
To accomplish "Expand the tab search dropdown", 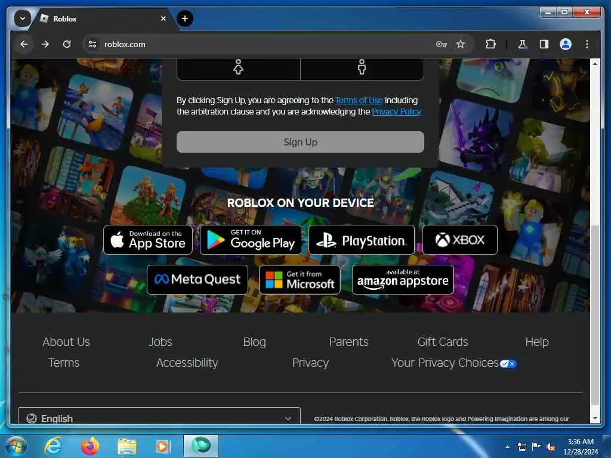I will (x=22, y=18).
